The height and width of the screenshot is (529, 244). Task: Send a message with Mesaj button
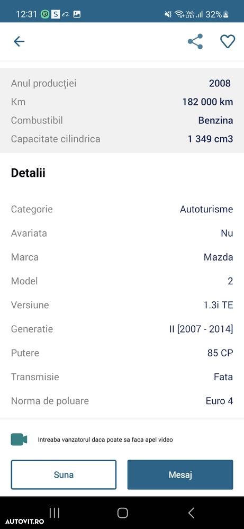(x=180, y=474)
